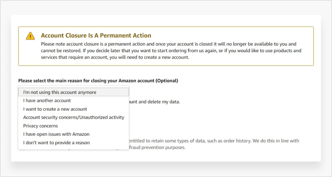Image resolution: width=332 pixels, height=177 pixels.
Task: Click the "delete my data" confirmation label text
Action: coord(159,102)
